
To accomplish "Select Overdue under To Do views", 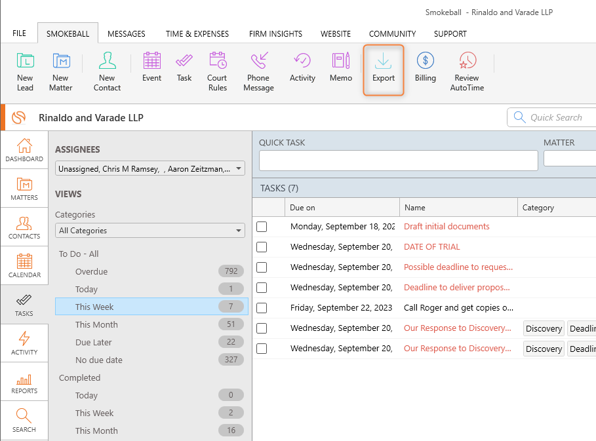I will pos(91,271).
